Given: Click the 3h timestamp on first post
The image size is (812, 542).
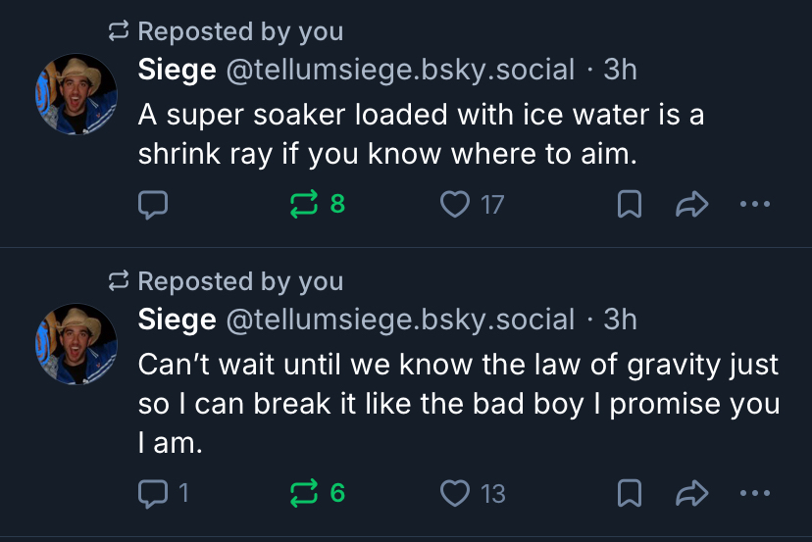Looking at the screenshot, I should tap(620, 70).
